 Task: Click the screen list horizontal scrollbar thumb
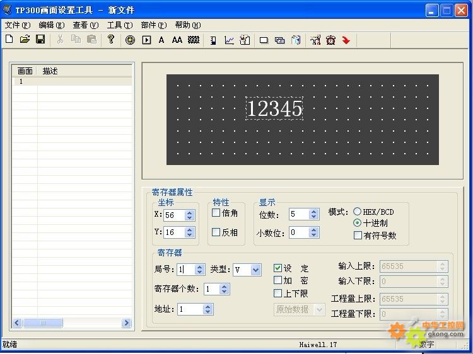coord(43,323)
